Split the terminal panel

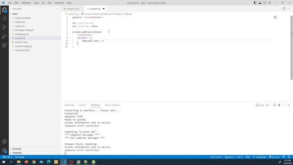click(275, 105)
